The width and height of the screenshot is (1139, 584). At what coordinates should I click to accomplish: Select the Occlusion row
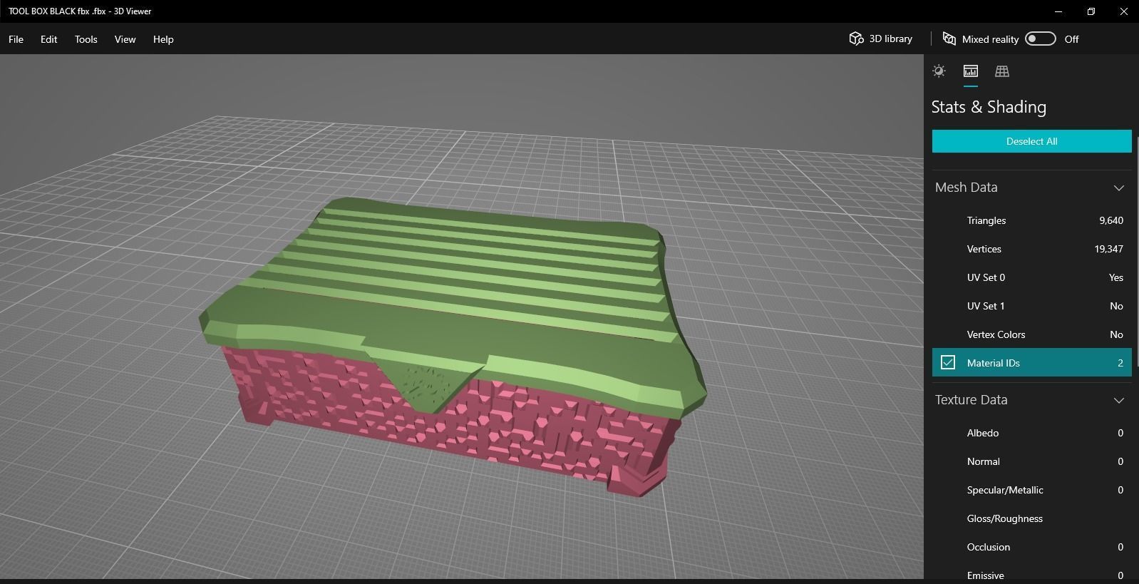(1031, 547)
